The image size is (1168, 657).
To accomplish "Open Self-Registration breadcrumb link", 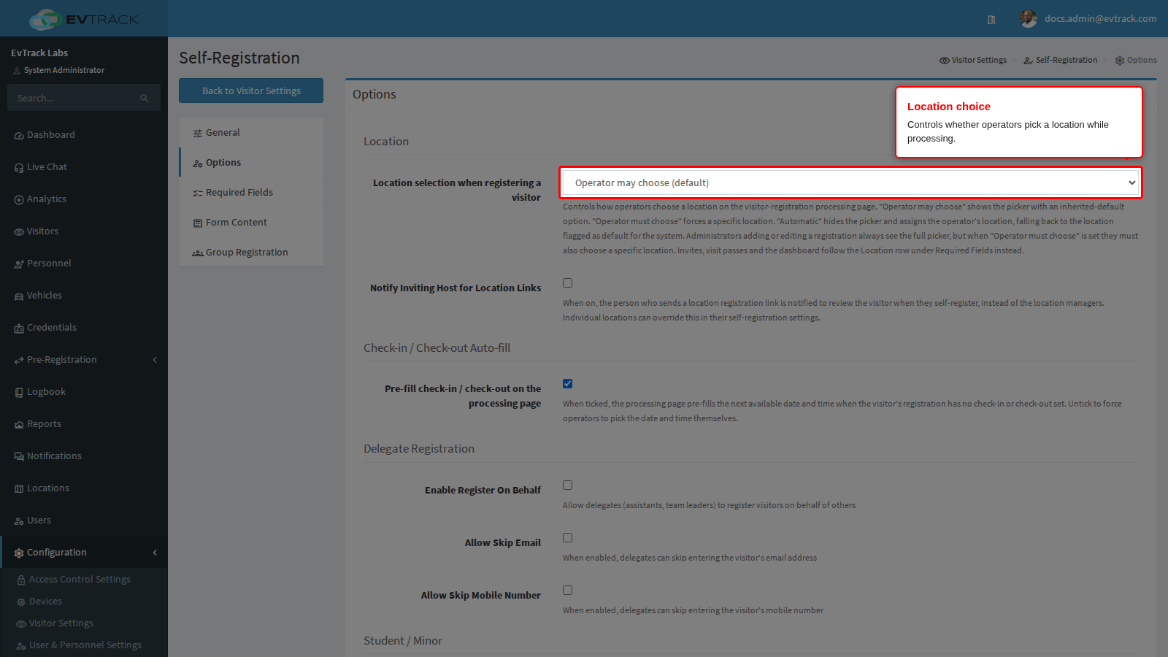I will pyautogui.click(x=1061, y=60).
